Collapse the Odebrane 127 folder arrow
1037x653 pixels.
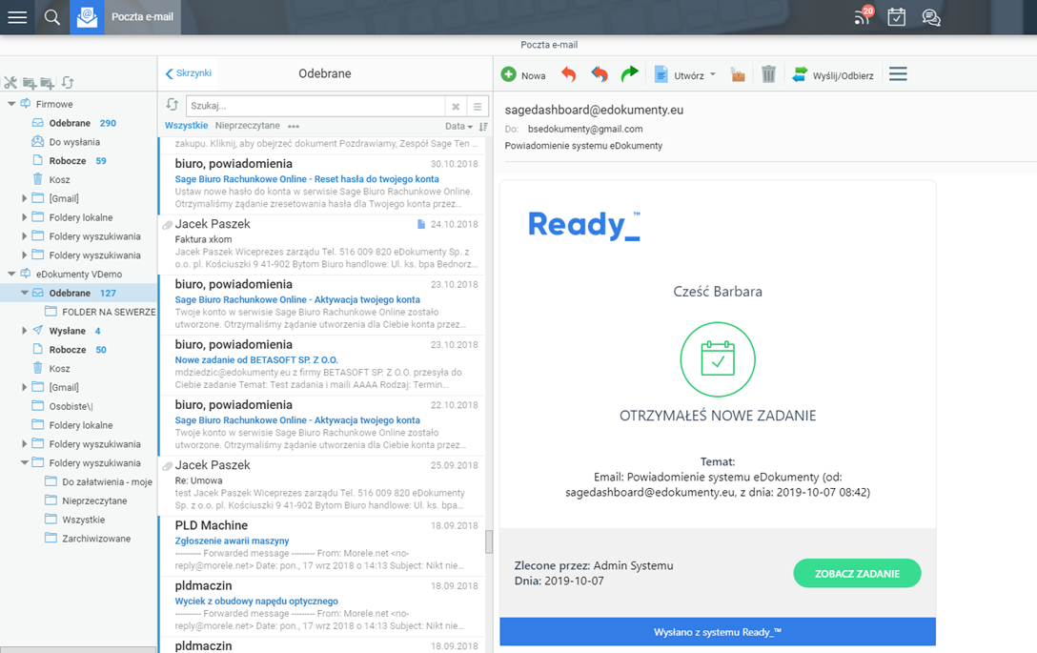tap(25, 293)
